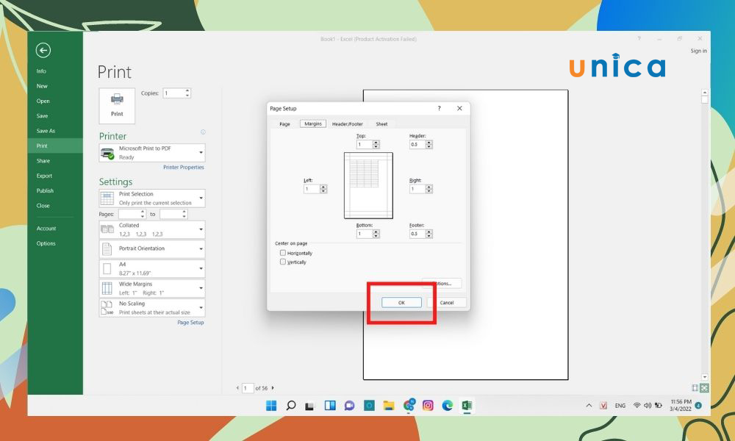Select Export in the backstage menu
The width and height of the screenshot is (735, 441).
pos(44,176)
